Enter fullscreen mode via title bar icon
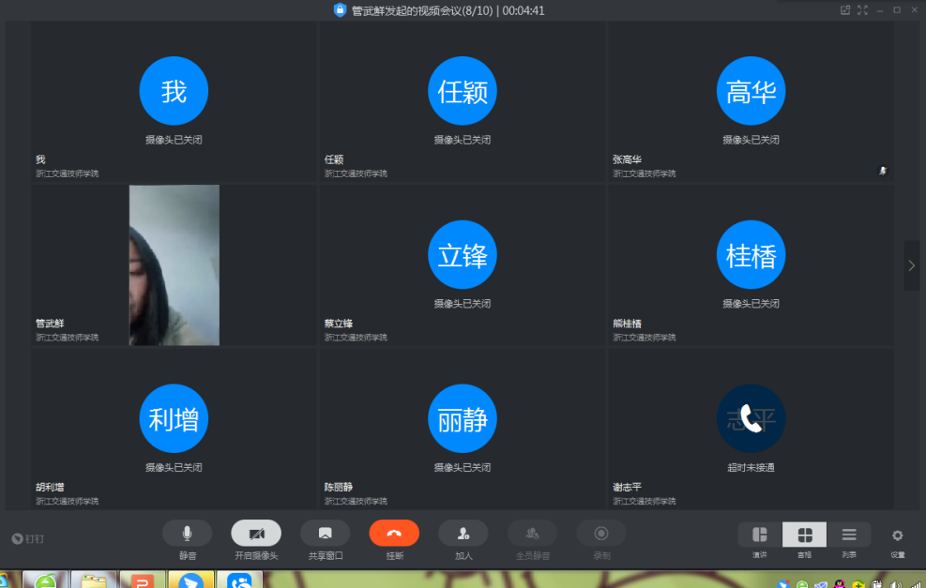This screenshot has height=588, width=926. pos(863,10)
